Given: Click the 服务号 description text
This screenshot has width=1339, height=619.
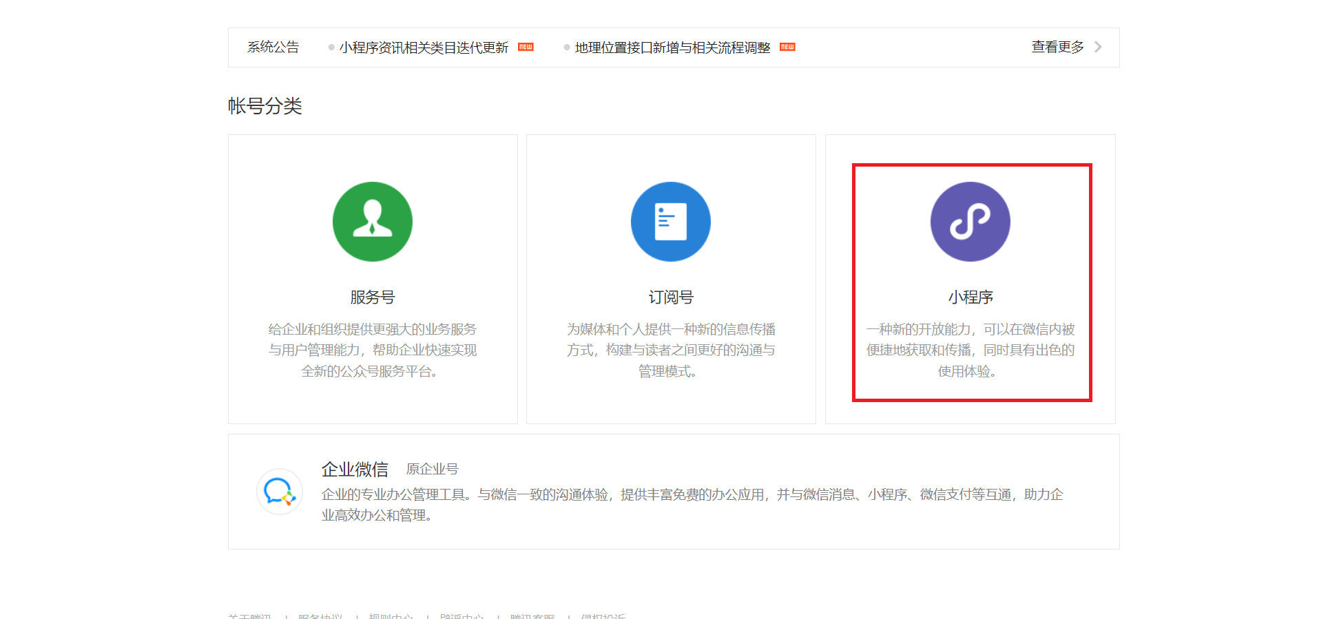Looking at the screenshot, I should point(372,350).
